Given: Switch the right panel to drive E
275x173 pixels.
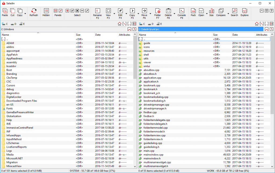Looking at the screenshot, I should pyautogui.click(x=159, y=24).
